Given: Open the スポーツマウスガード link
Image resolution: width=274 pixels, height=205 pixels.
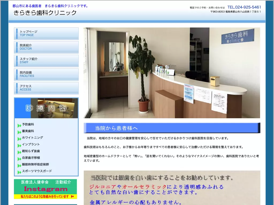Looking at the screenshot, I should [37, 171].
